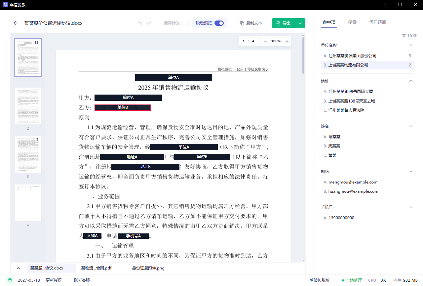This screenshot has height=286, width=423.
Task: Open the export dropdown arrow
Action: 300,23
